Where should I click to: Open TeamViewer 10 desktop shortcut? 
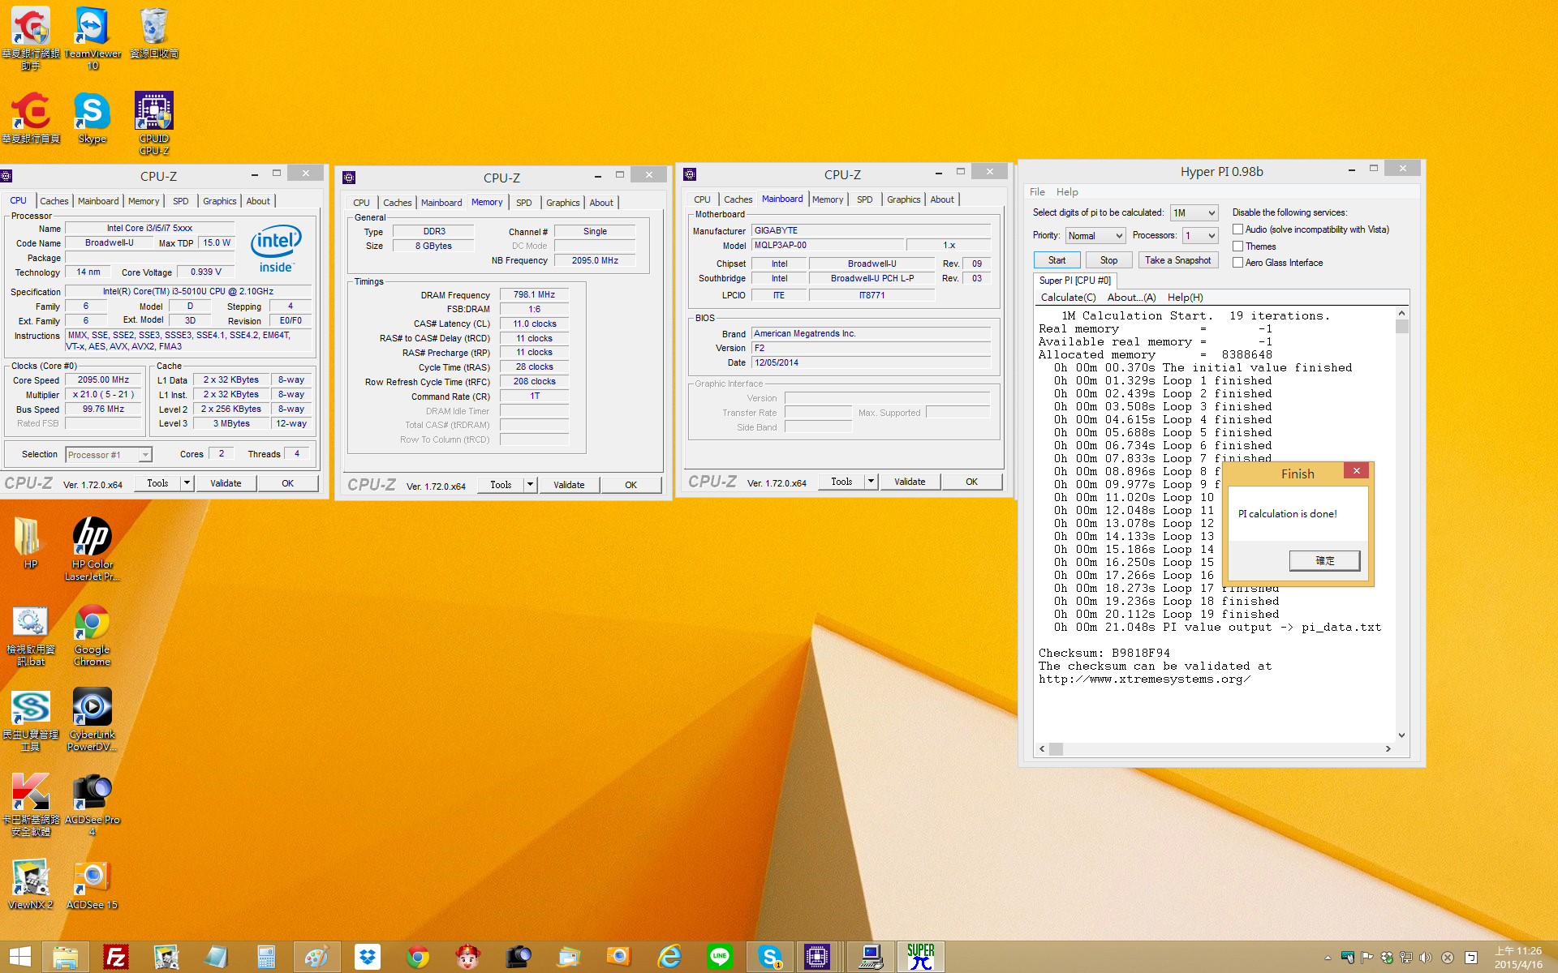(93, 38)
